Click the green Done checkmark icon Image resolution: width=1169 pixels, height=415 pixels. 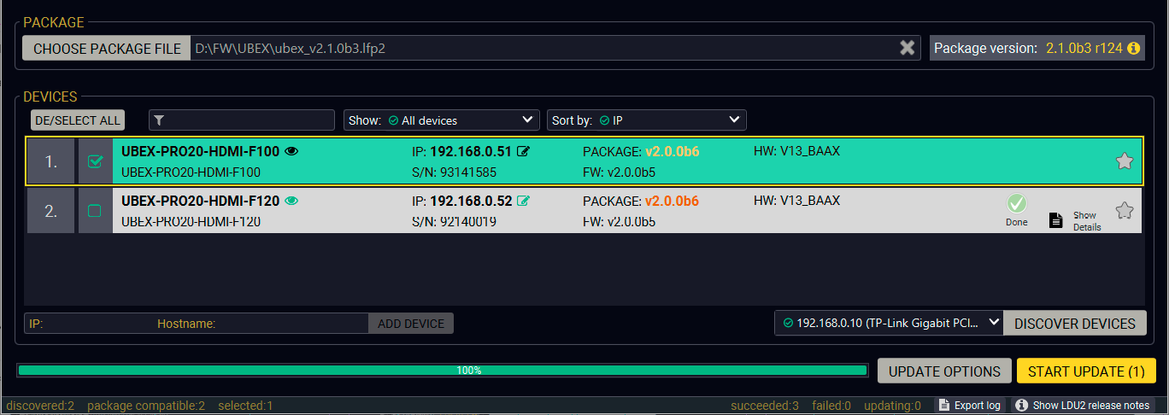[1016, 204]
